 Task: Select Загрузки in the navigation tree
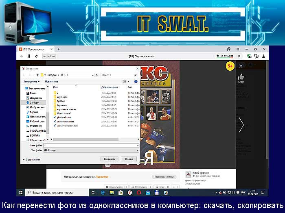click(x=33, y=102)
